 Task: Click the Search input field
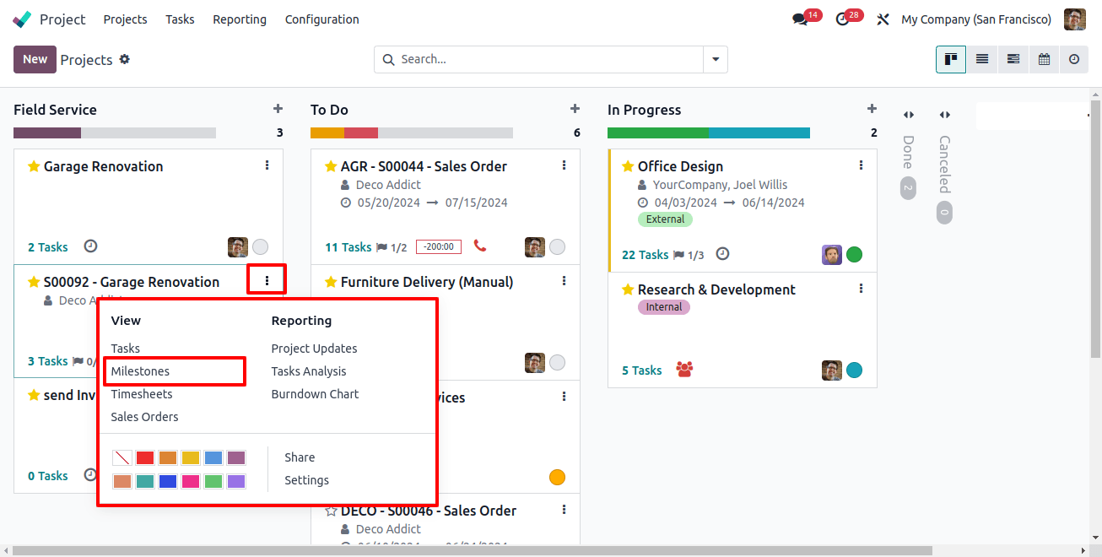tap(550, 59)
